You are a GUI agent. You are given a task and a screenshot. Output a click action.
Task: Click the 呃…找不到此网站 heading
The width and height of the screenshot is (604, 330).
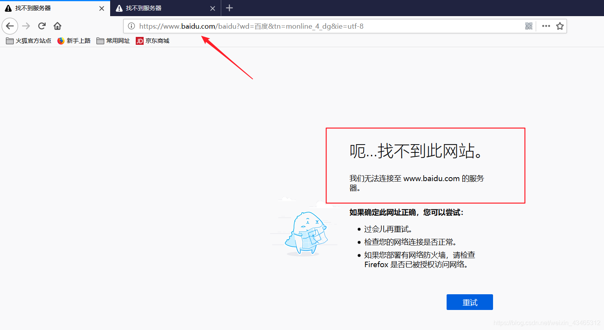click(x=416, y=151)
